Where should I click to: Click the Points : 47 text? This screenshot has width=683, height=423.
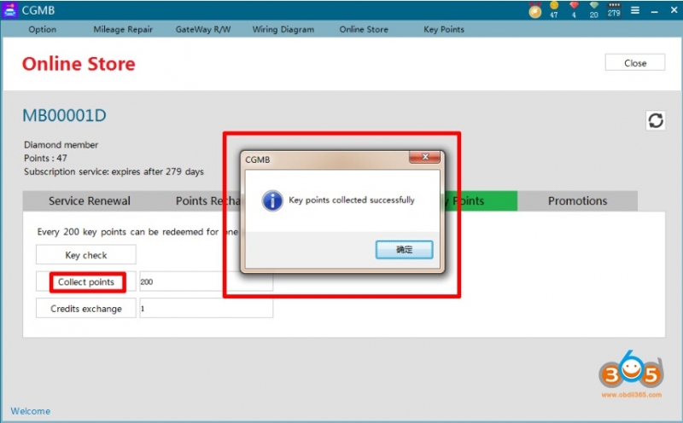[x=45, y=158]
